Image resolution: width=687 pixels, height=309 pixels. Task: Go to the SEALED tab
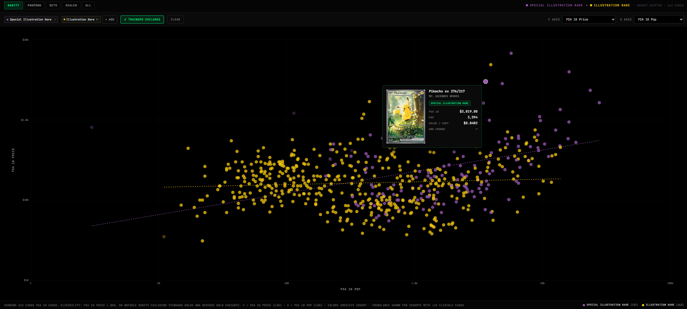[x=71, y=5]
